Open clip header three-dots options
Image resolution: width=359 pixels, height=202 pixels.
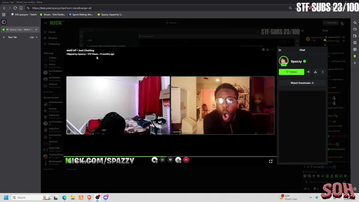point(272,50)
